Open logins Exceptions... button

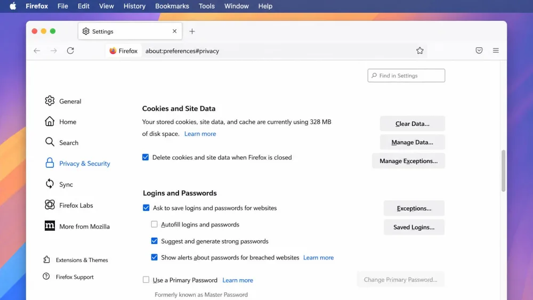click(414, 208)
